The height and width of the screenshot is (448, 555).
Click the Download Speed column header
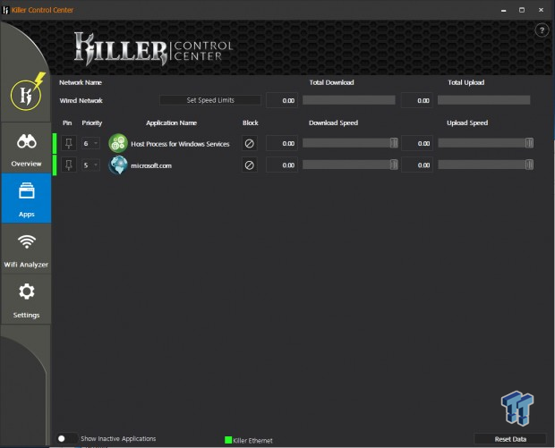click(x=333, y=123)
